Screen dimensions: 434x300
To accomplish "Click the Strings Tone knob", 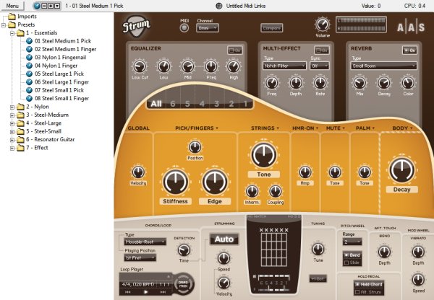I will (x=264, y=155).
